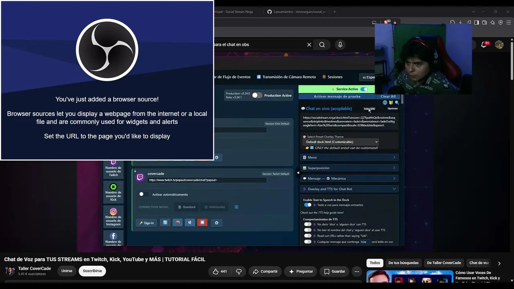Select the Facebook username source icon
Viewport: 514px width, 289px height.
click(x=113, y=236)
